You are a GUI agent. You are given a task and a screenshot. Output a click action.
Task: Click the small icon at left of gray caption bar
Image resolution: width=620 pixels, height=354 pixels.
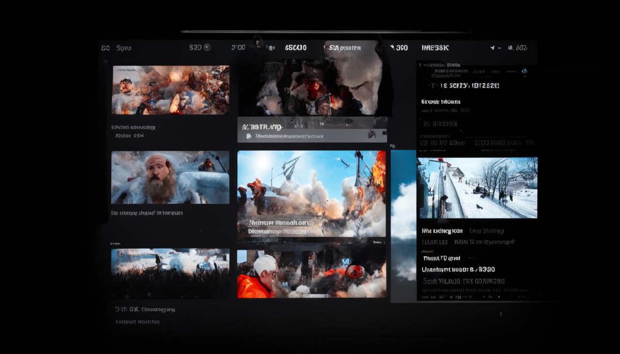248,137
